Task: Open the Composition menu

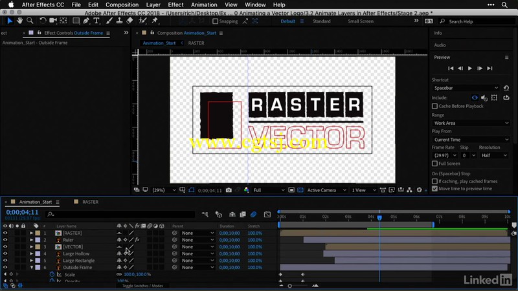Action: [122, 5]
